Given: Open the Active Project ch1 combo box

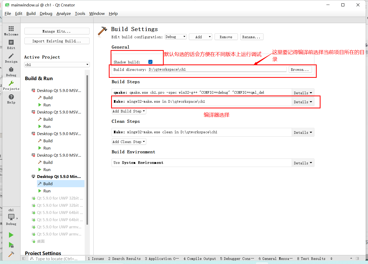Looking at the screenshot, I should (57, 65).
